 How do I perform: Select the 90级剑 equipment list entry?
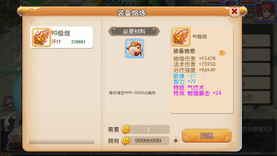(x=61, y=37)
